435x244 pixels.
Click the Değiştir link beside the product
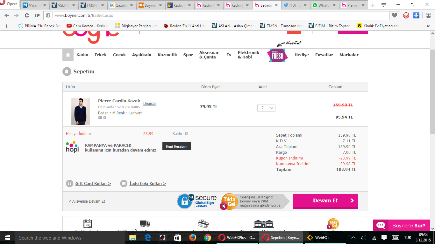[x=150, y=104]
